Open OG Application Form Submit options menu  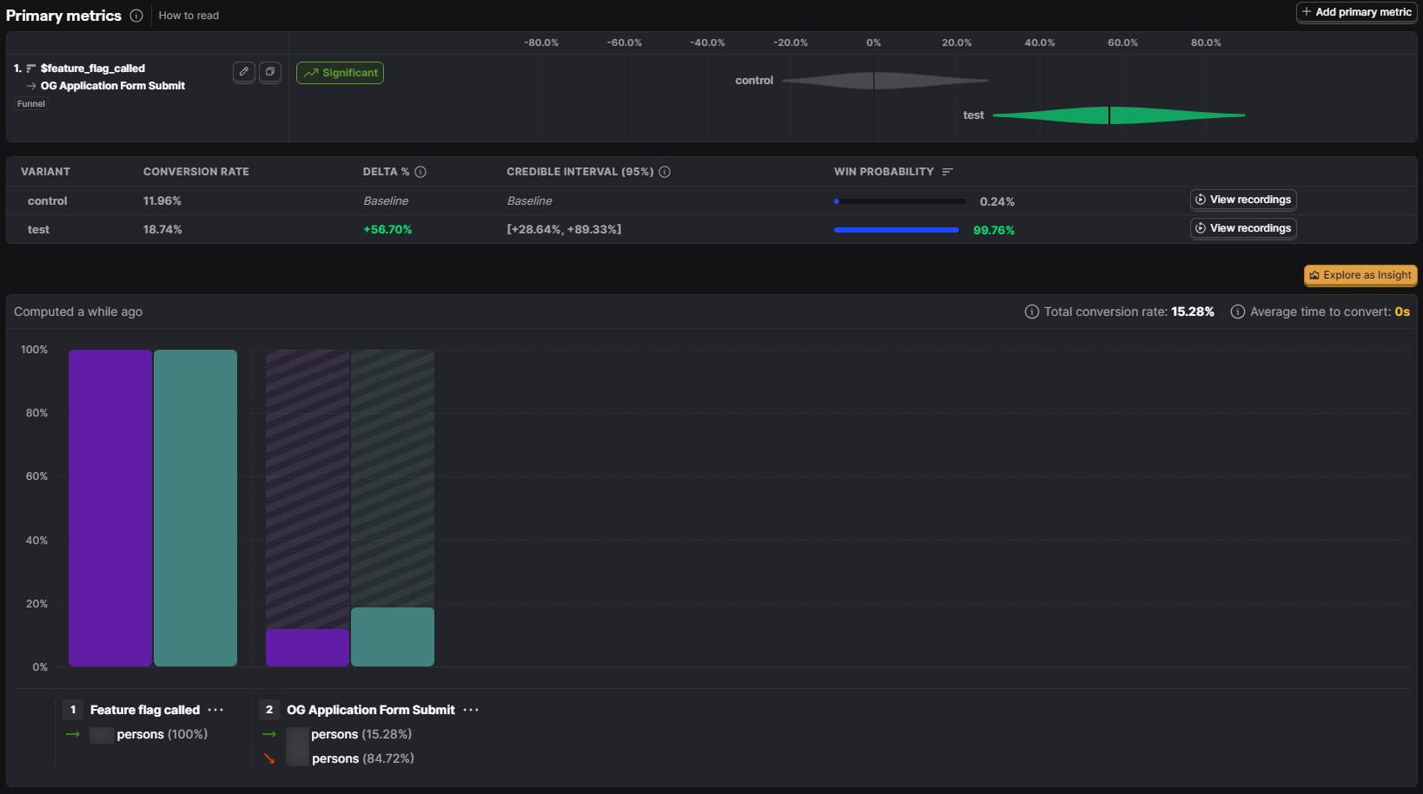click(471, 710)
